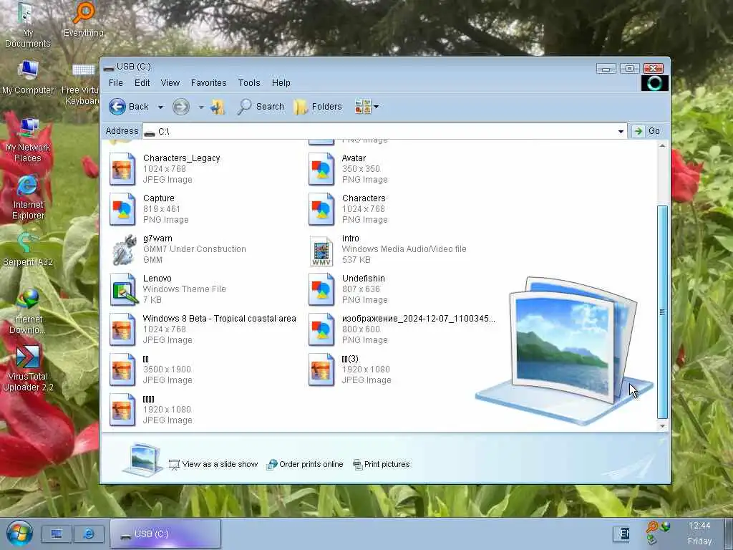Viewport: 733px width, 550px height.
Task: Open My Network Places desktop icon
Action: [x=28, y=140]
